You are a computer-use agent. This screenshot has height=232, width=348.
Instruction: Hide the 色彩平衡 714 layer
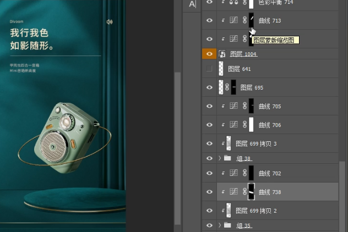pos(209,2)
